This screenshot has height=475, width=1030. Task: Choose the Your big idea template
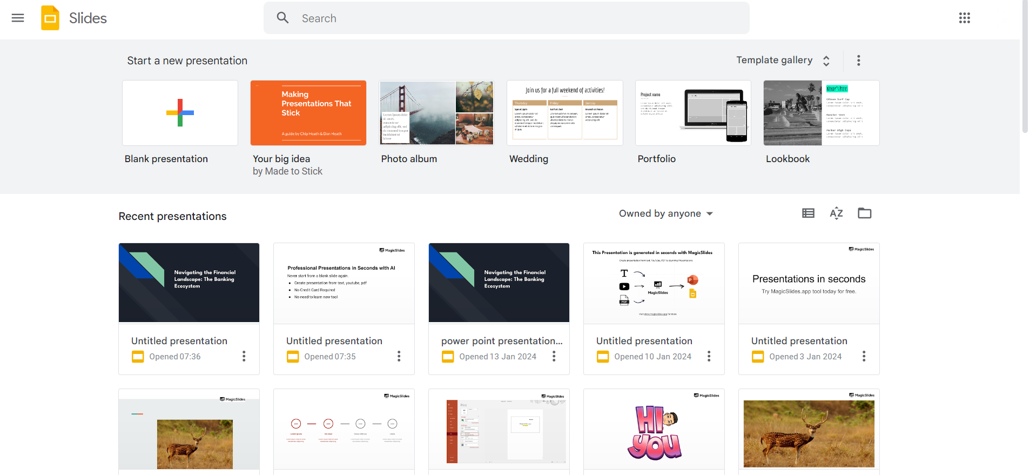[308, 113]
